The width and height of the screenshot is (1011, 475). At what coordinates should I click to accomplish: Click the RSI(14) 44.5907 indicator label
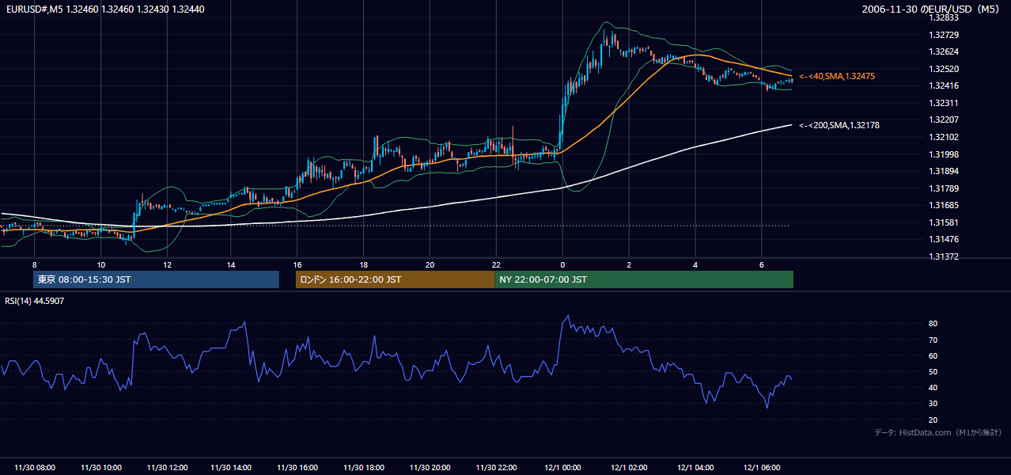[35, 301]
